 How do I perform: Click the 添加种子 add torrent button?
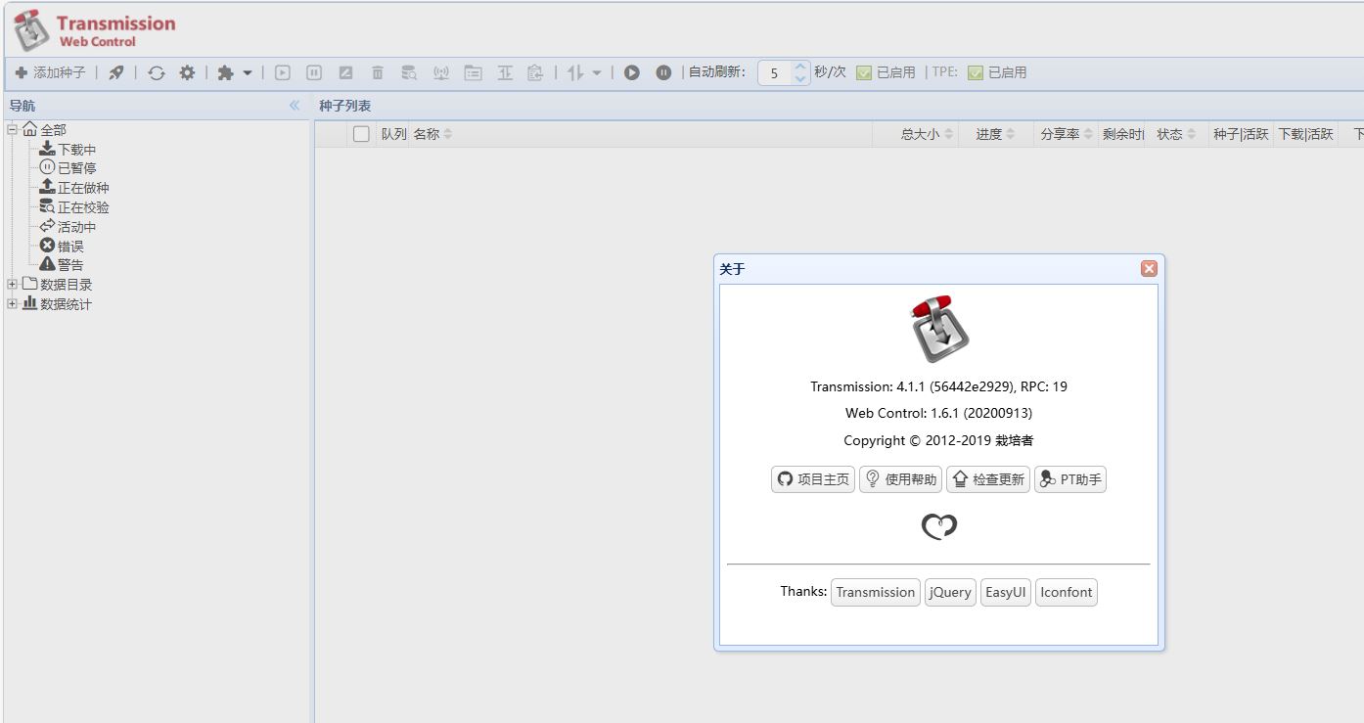pos(51,72)
